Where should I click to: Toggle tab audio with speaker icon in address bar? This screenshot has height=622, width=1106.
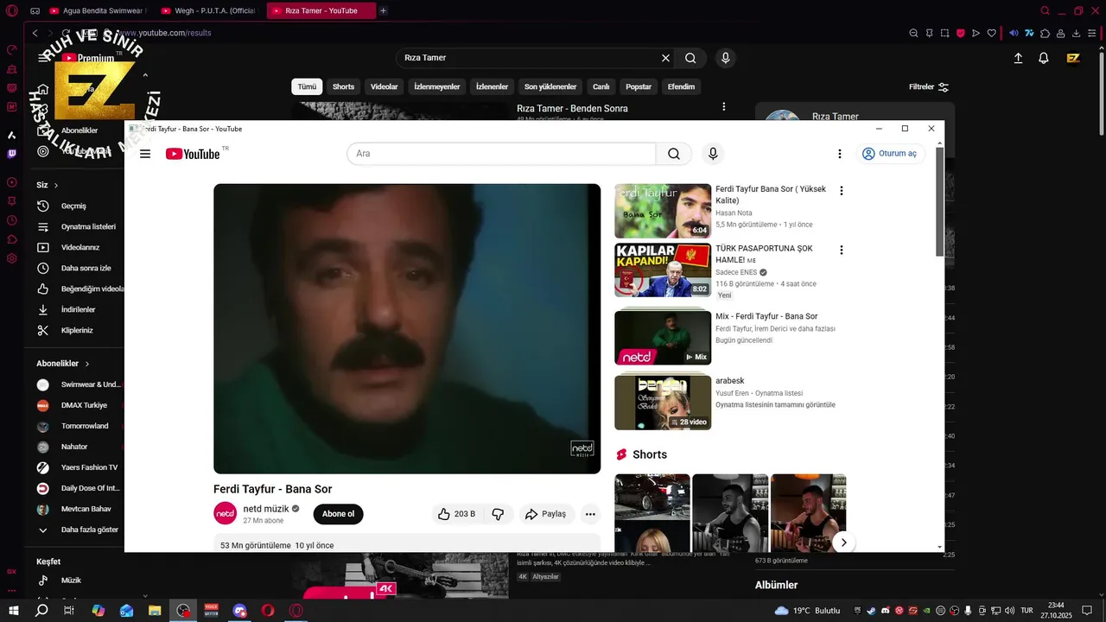(1014, 33)
